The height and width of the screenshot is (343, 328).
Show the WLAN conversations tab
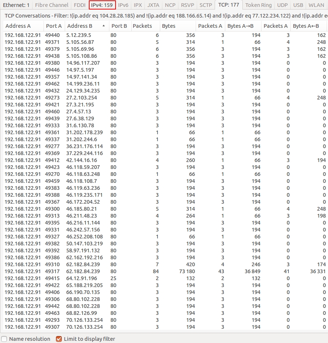pos(316,5)
